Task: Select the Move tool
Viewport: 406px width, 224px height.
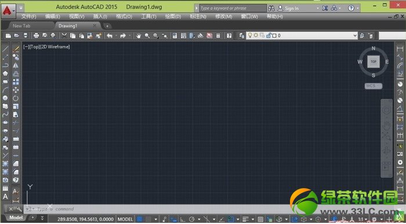Action: (x=16, y=90)
